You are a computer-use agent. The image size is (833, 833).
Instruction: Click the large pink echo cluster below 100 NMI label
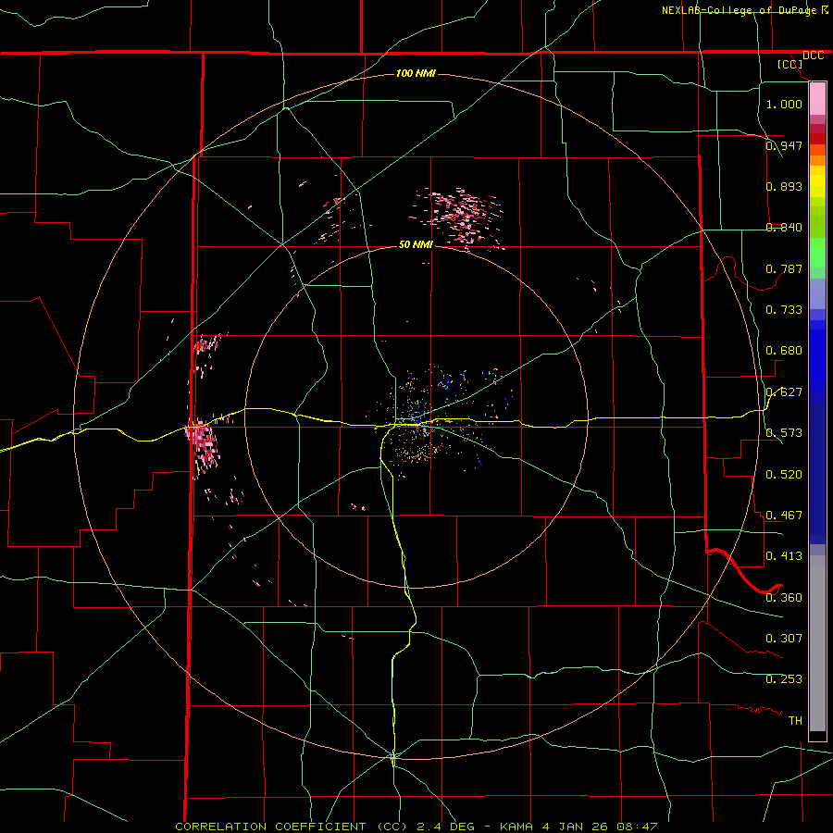pyautogui.click(x=460, y=217)
